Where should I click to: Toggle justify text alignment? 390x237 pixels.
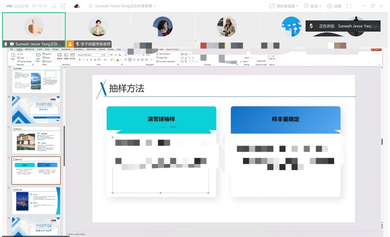138,59
